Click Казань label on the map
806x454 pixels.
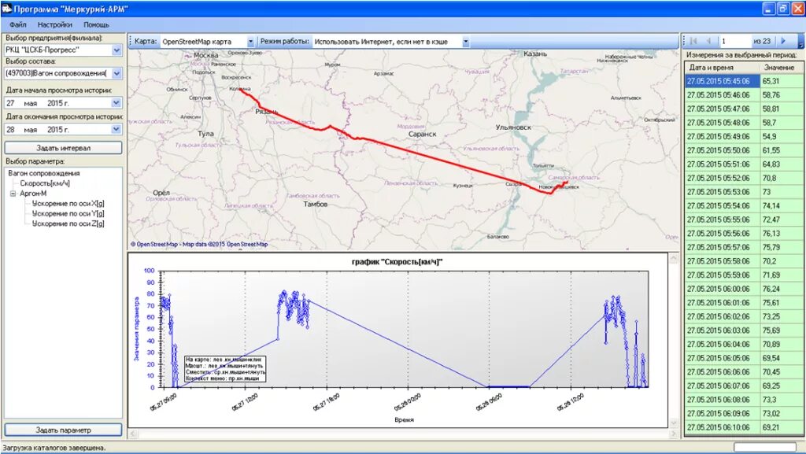[535, 54]
